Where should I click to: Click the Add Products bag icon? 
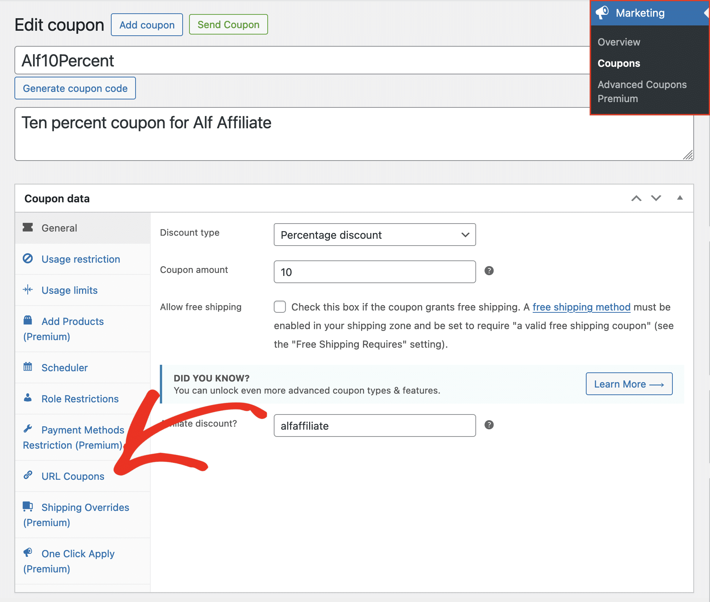point(28,320)
